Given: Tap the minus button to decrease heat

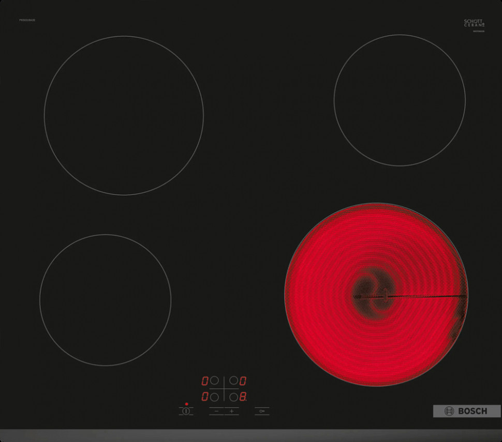Looking at the screenshot, I should (x=216, y=411).
